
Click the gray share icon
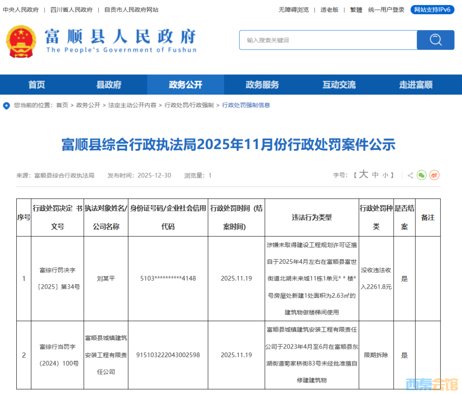410,175
